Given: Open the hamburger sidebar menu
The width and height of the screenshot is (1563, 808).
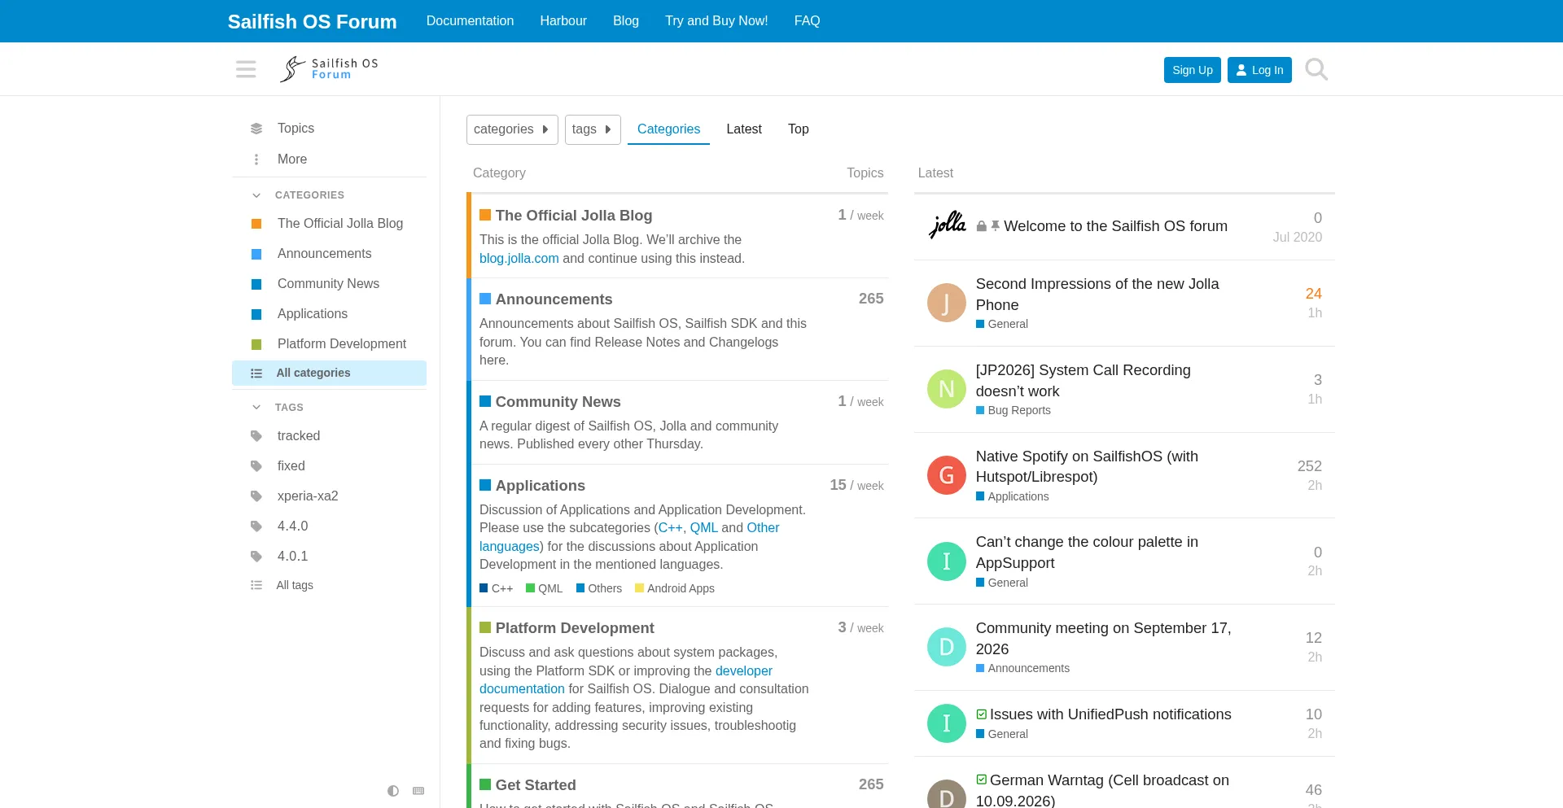Looking at the screenshot, I should tap(246, 69).
